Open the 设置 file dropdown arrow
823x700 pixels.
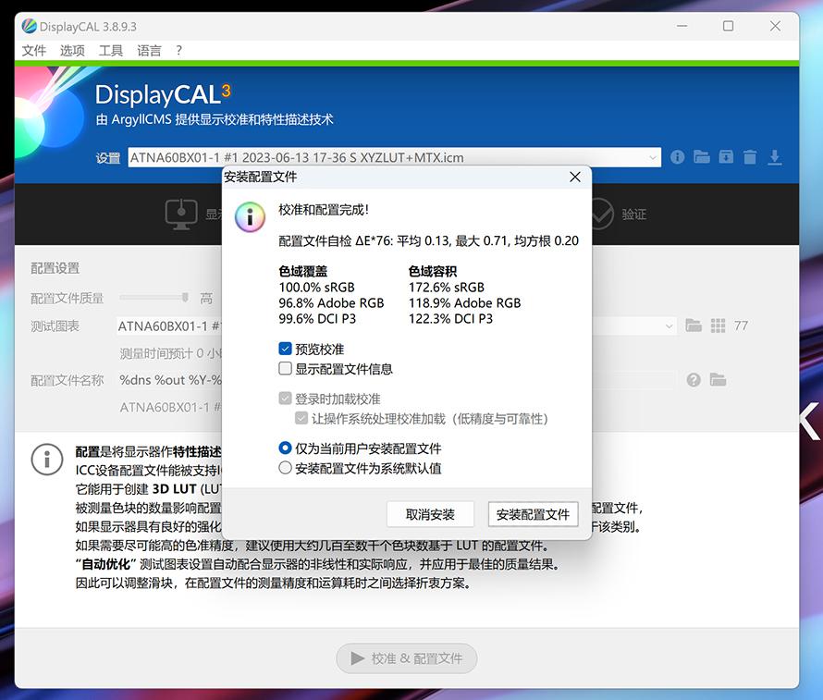coord(653,157)
